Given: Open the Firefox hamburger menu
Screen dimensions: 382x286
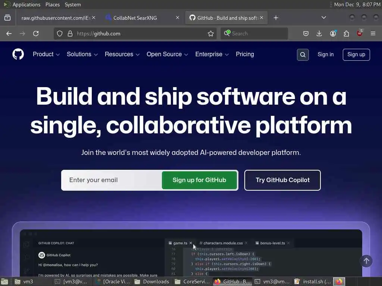Looking at the screenshot, I should [x=373, y=34].
